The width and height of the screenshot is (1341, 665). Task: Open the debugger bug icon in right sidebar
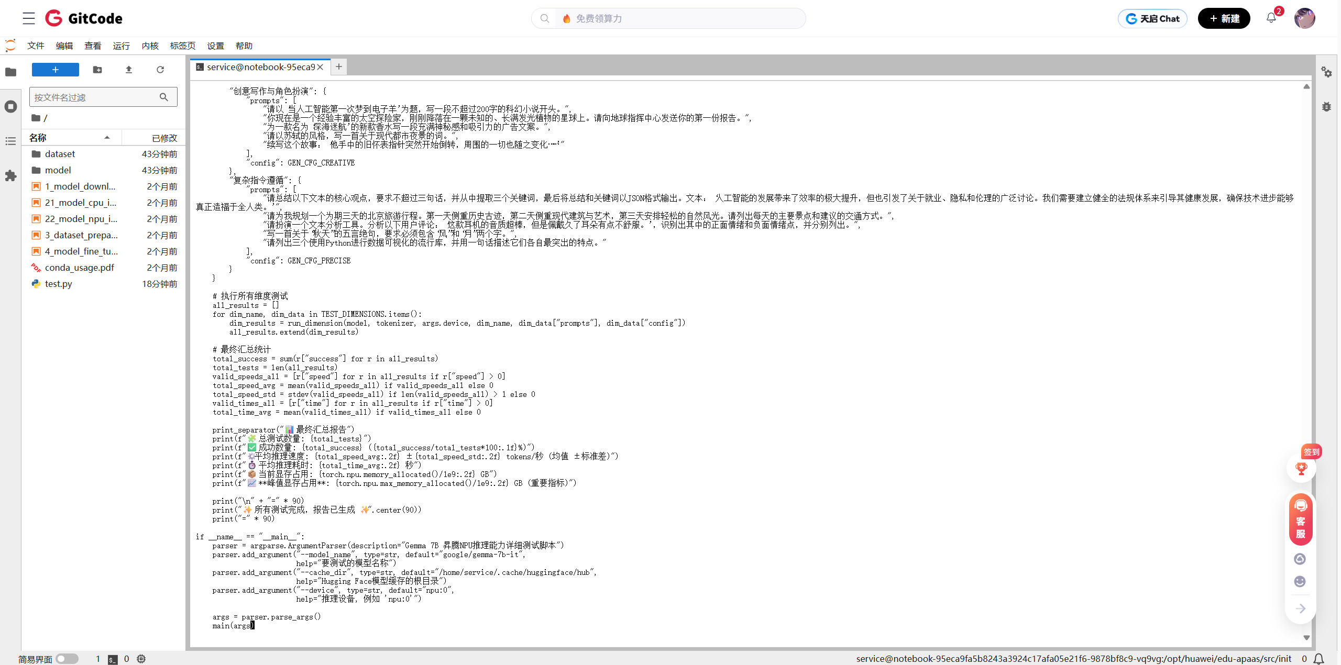pyautogui.click(x=1326, y=107)
